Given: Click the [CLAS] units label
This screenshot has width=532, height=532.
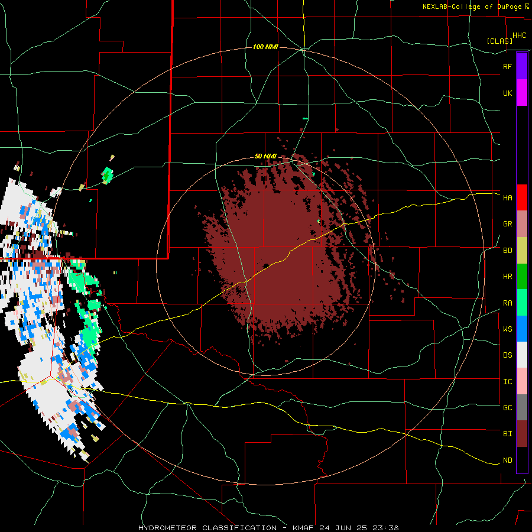Looking at the screenshot, I should (499, 41).
